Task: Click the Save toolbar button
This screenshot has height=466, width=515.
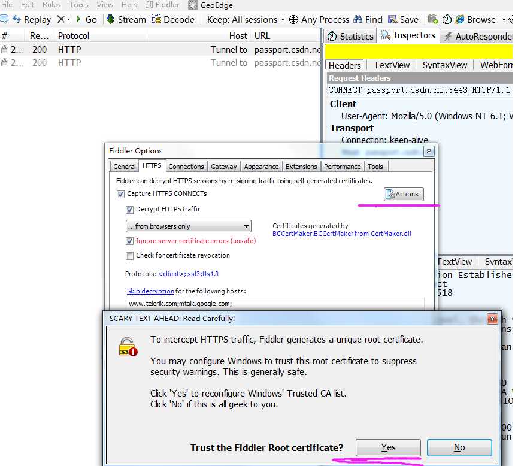Action: (404, 19)
